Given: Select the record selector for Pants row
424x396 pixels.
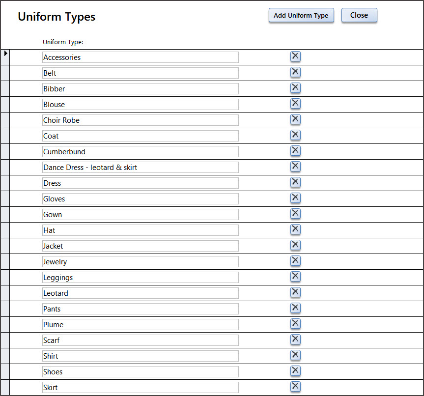Looking at the screenshot, I should [x=5, y=309].
